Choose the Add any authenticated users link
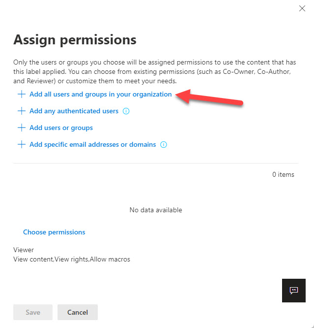The width and height of the screenshot is (314, 328). (74, 111)
